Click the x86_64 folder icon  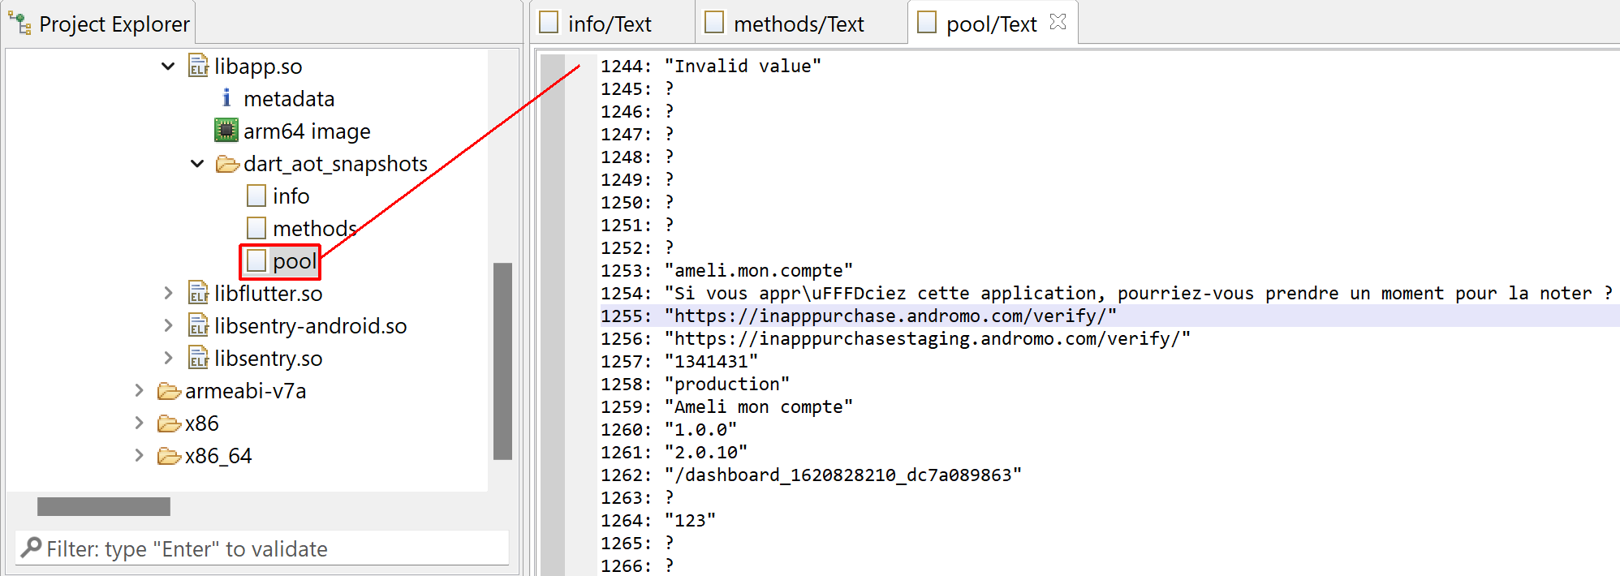[169, 456]
